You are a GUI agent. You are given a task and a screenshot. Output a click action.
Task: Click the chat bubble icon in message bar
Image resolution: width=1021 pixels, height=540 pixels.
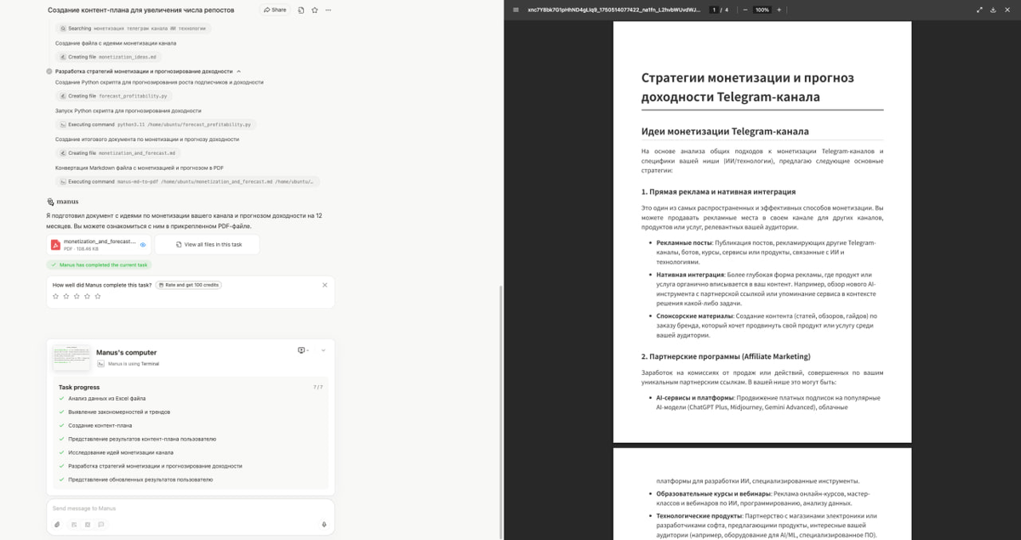pyautogui.click(x=101, y=525)
